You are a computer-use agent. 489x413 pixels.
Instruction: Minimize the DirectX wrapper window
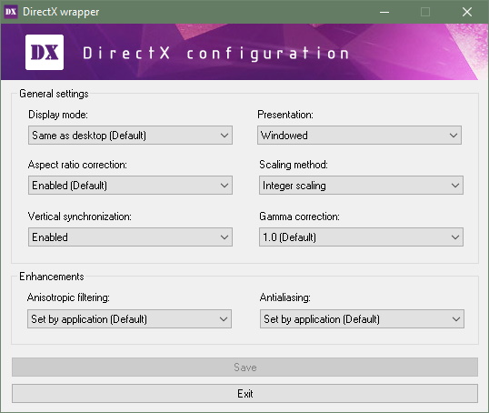coord(384,12)
